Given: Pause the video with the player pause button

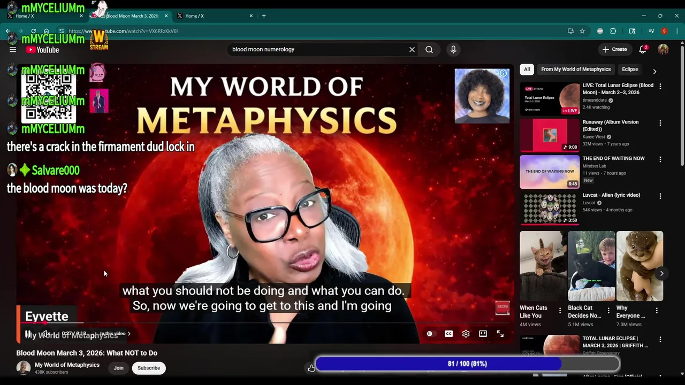Looking at the screenshot, I should pos(28,334).
